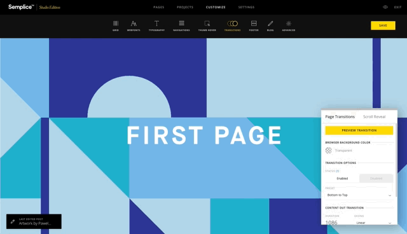The image size is (407, 234).
Task: Open the Pages menu item
Action: click(x=158, y=7)
